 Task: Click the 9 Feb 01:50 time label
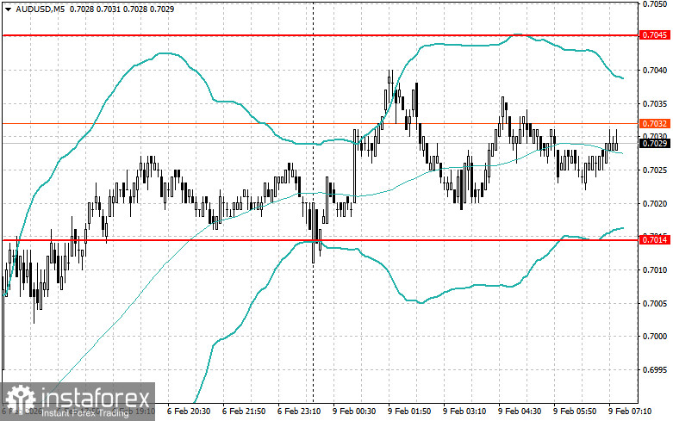point(409,412)
